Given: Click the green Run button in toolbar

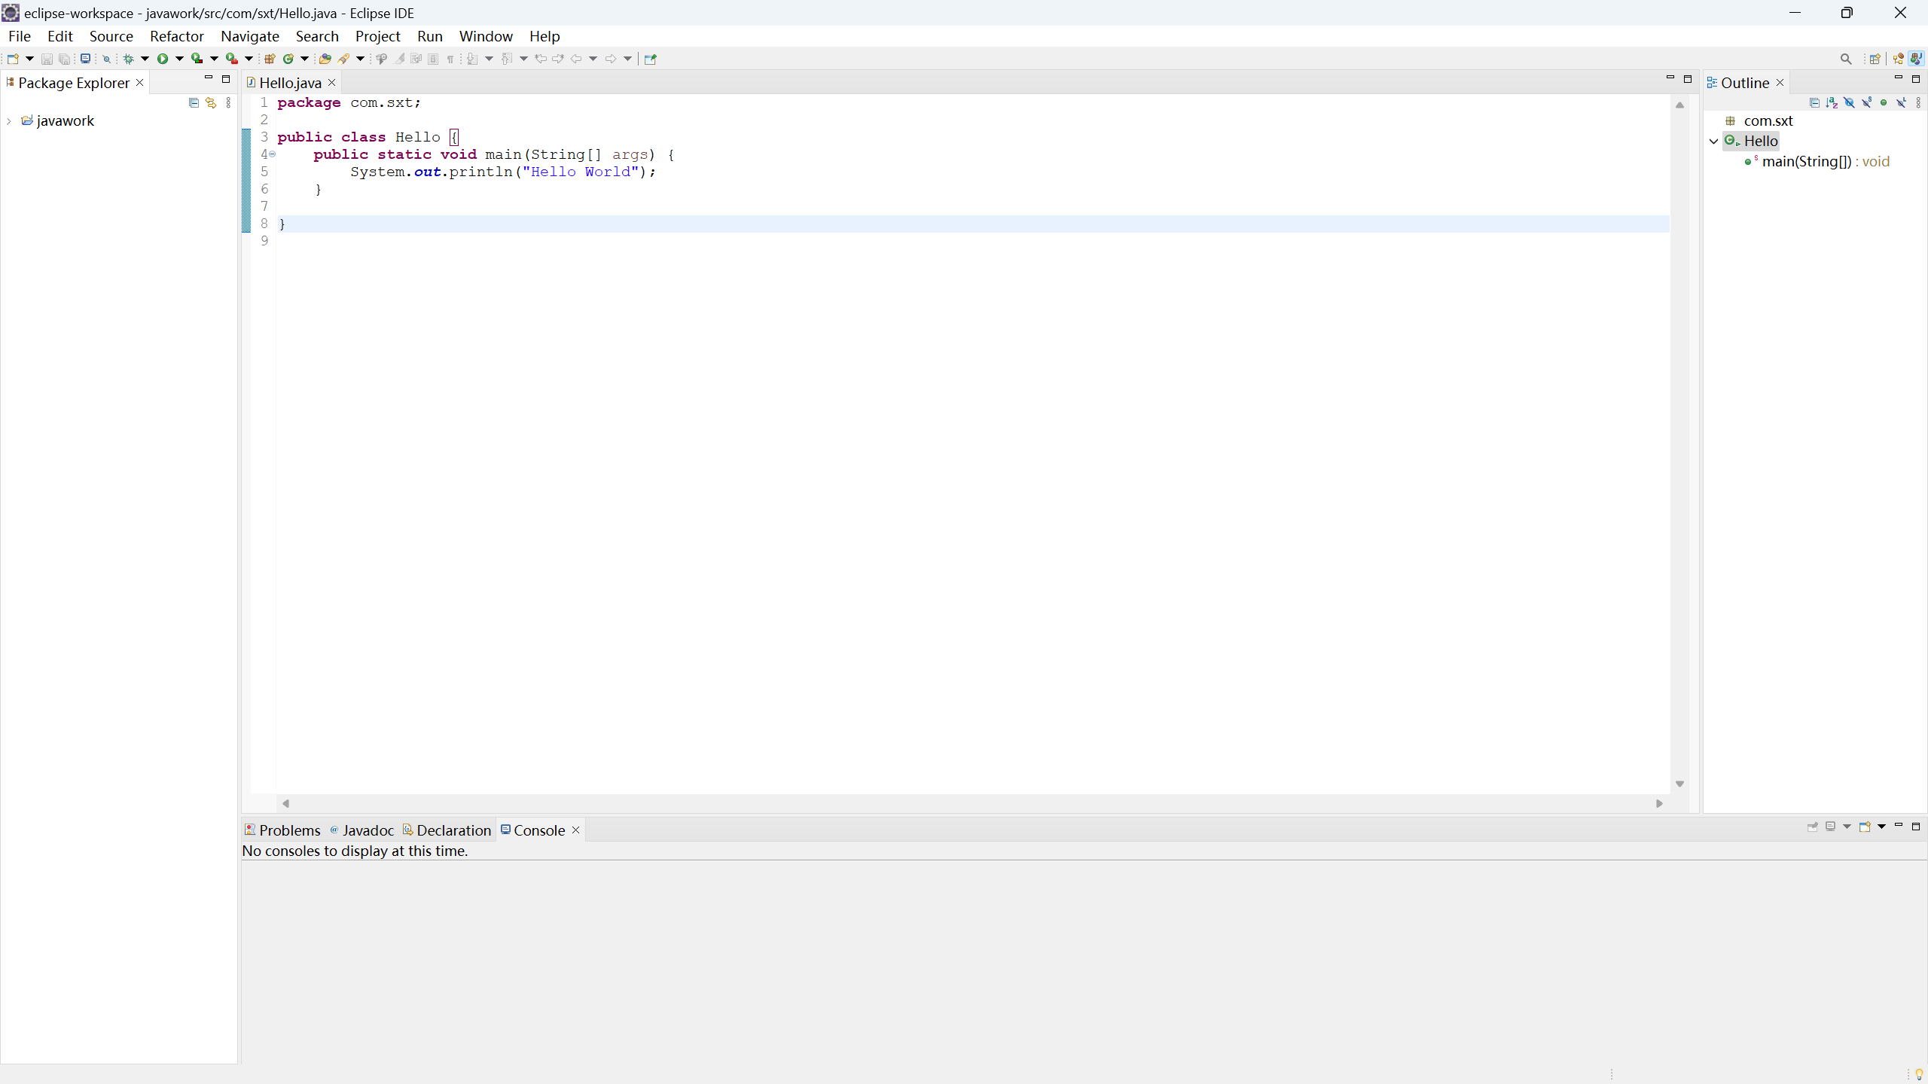Looking at the screenshot, I should 162,59.
